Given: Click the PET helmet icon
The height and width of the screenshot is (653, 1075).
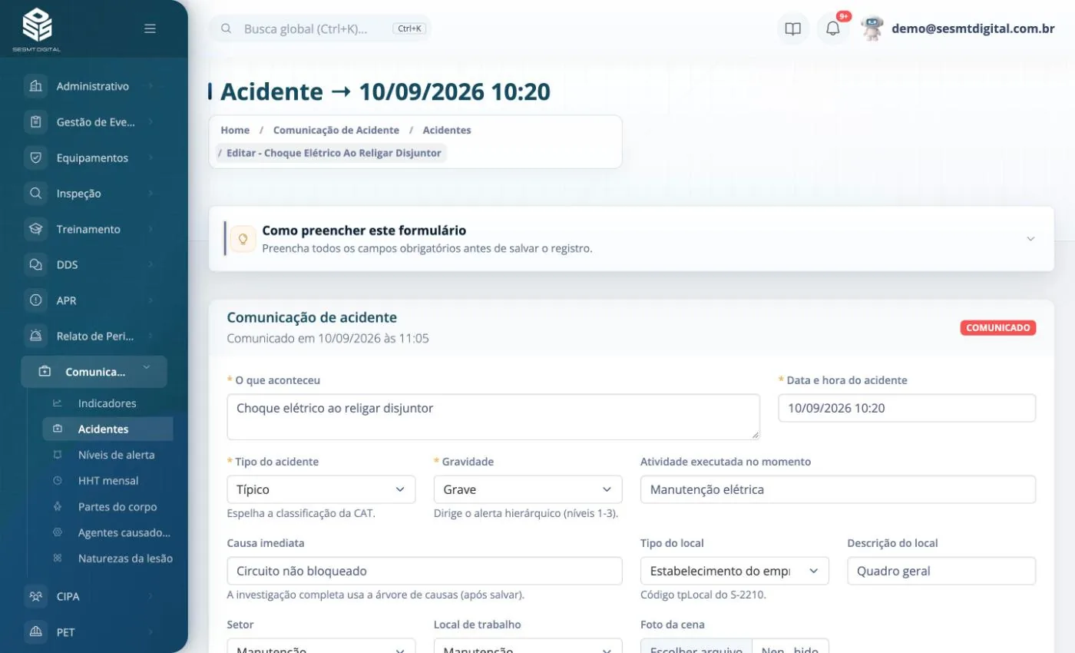Looking at the screenshot, I should [x=35, y=632].
